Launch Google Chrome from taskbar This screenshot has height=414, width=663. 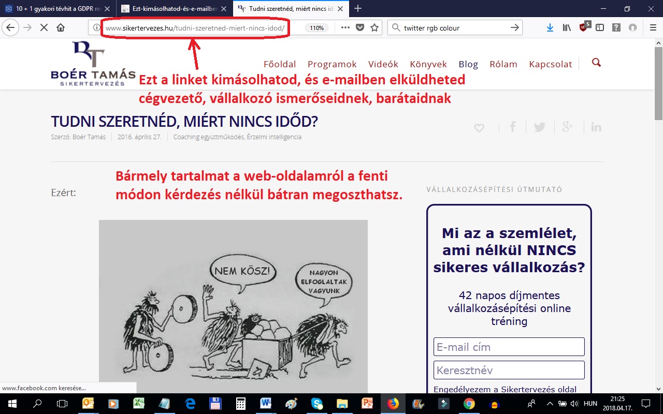click(469, 404)
